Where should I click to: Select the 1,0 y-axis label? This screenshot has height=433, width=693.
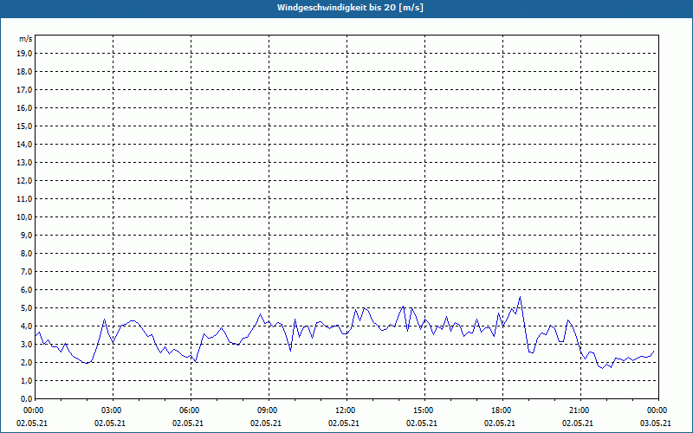(x=26, y=381)
